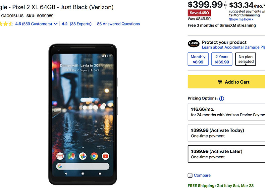Choose the 2 Years $169.99 plan

222,59
